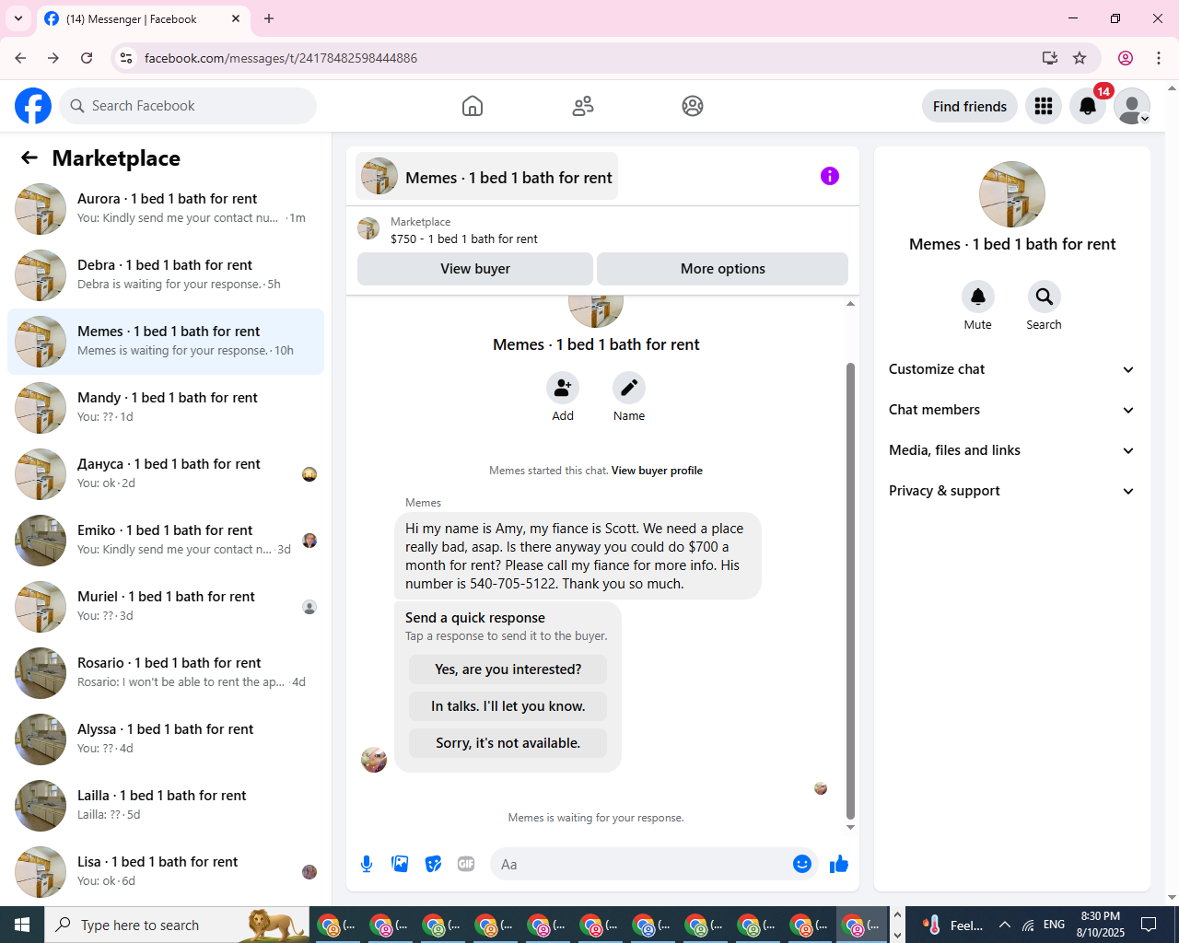Click More options button
This screenshot has height=943, width=1179.
pos(723,269)
